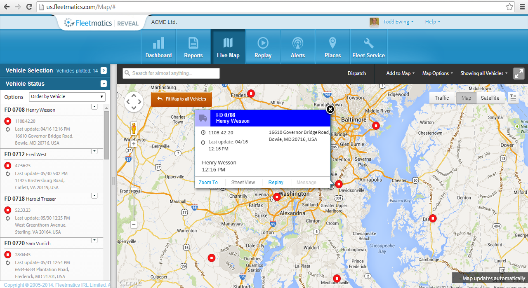Expand the Vehicle Selection panel arrow
Viewport: 528px width, 288px height.
[x=104, y=70]
